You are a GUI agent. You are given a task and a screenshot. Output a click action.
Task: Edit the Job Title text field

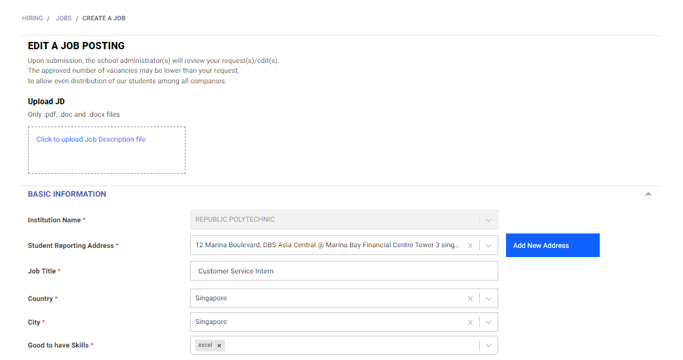[x=343, y=271]
